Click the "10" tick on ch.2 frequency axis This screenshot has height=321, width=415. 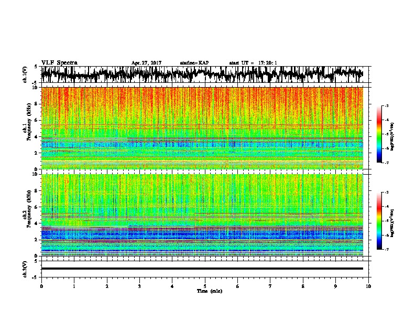click(35, 174)
